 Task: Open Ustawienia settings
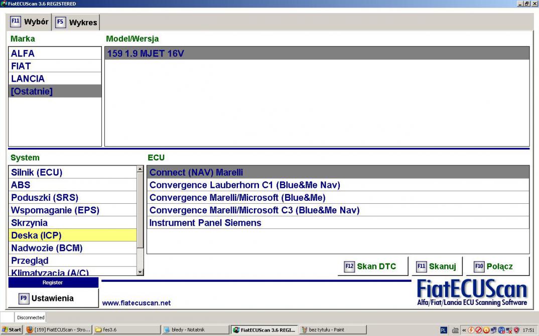[x=53, y=298]
